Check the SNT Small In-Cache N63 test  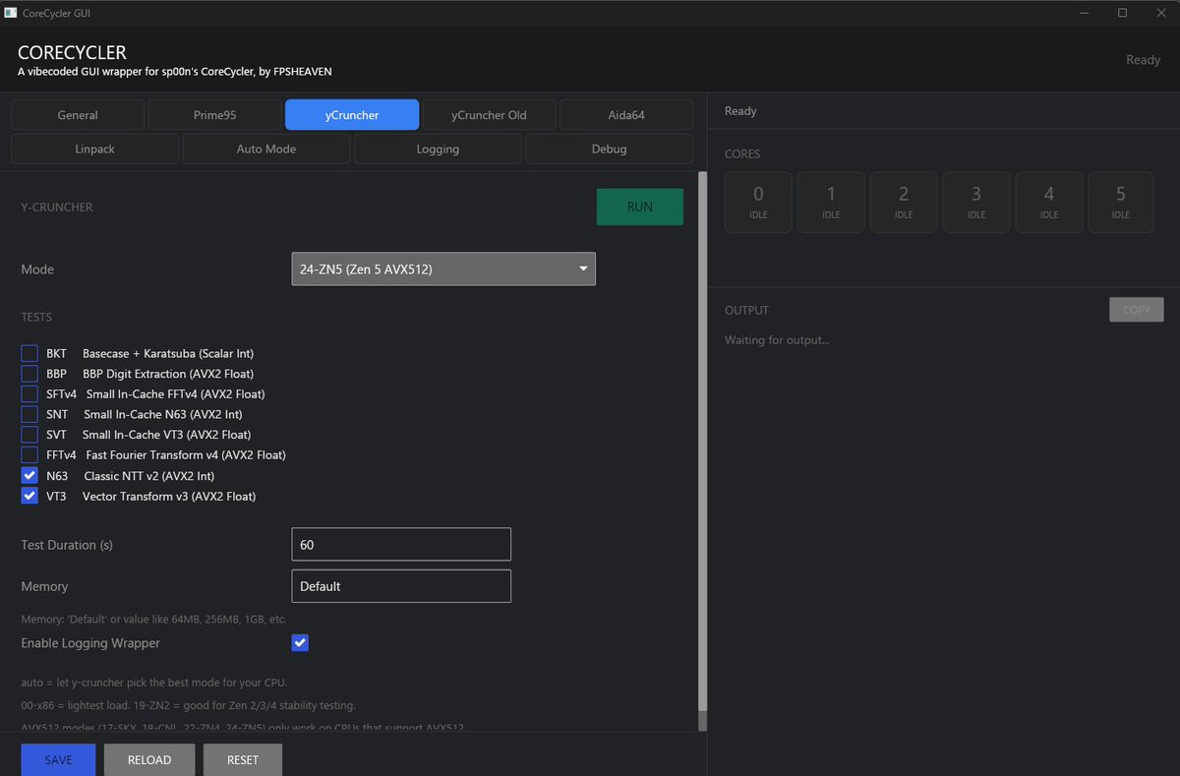coord(29,414)
